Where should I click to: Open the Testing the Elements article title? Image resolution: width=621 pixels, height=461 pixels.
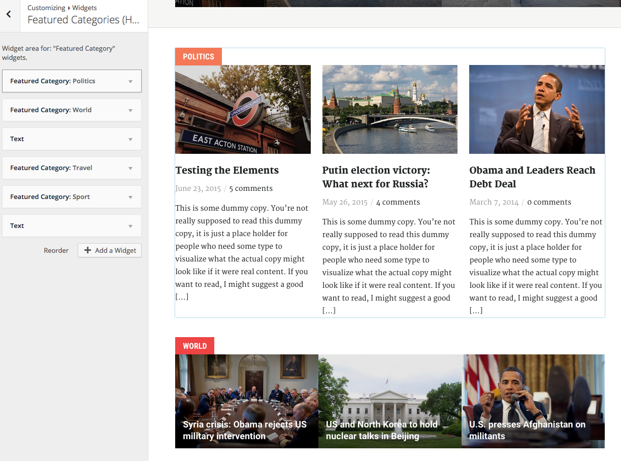(227, 171)
